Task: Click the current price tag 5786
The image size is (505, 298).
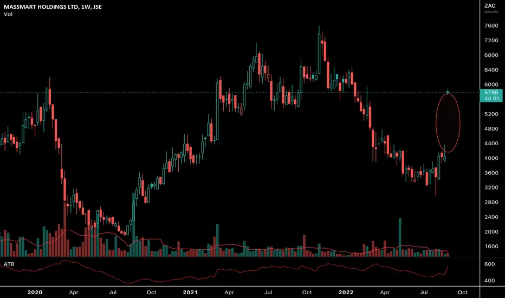Action: tap(491, 93)
